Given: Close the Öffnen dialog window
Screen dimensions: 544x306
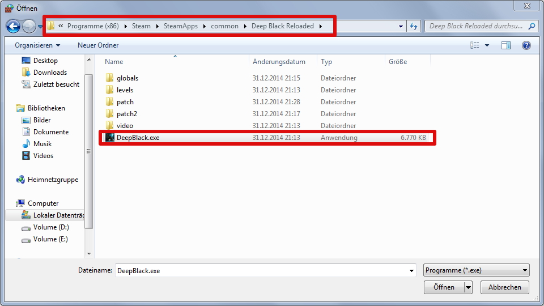Looking at the screenshot, I should tap(528, 6).
